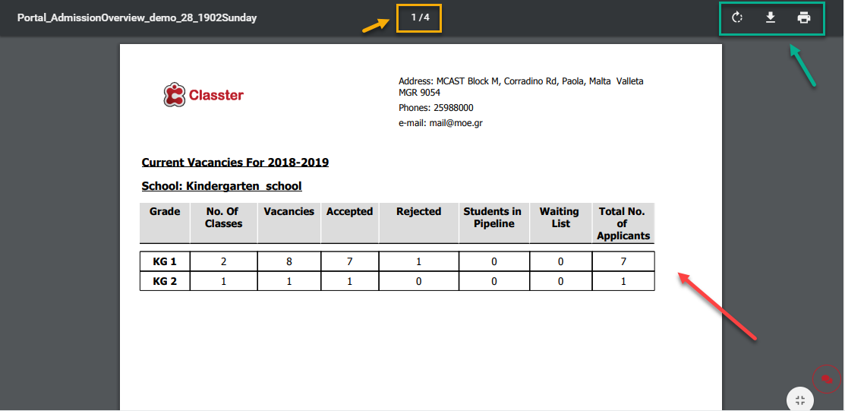
Task: Click the Classter logo
Action: pos(203,96)
